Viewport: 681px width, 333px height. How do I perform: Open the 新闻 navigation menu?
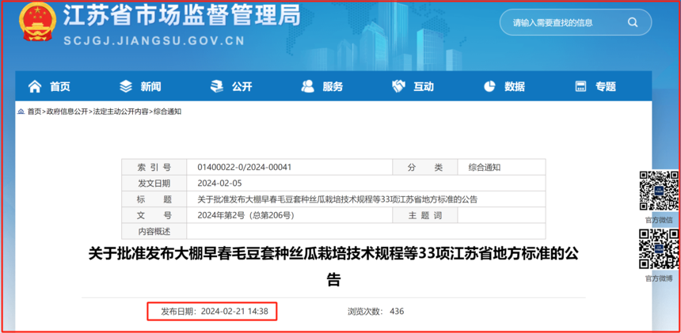coord(150,86)
